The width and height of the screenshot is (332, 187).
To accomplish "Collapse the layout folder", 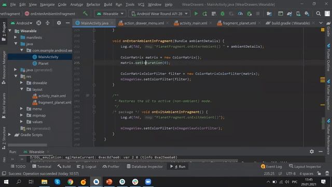I will 22,89.
